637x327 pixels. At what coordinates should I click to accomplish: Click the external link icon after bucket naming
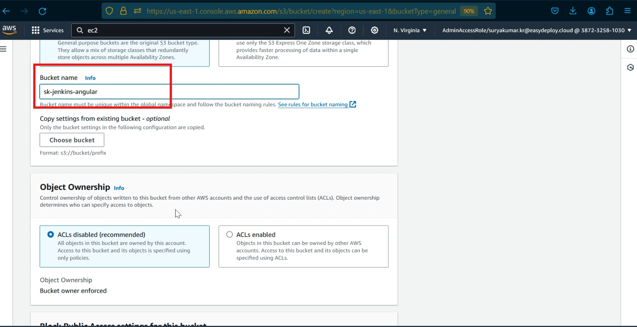pyautogui.click(x=353, y=104)
